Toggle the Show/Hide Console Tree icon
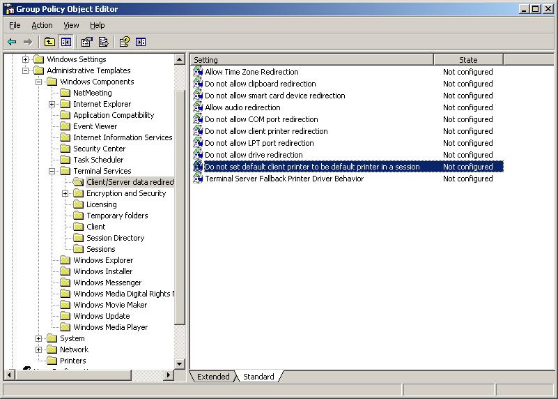Viewport: 558px width, 399px height. pos(66,42)
